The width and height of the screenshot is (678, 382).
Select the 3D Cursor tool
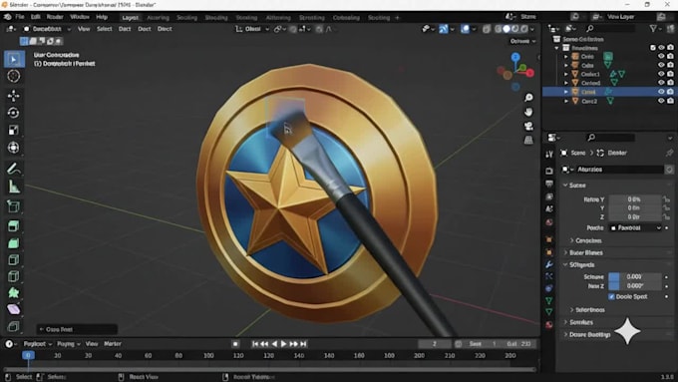[13, 76]
